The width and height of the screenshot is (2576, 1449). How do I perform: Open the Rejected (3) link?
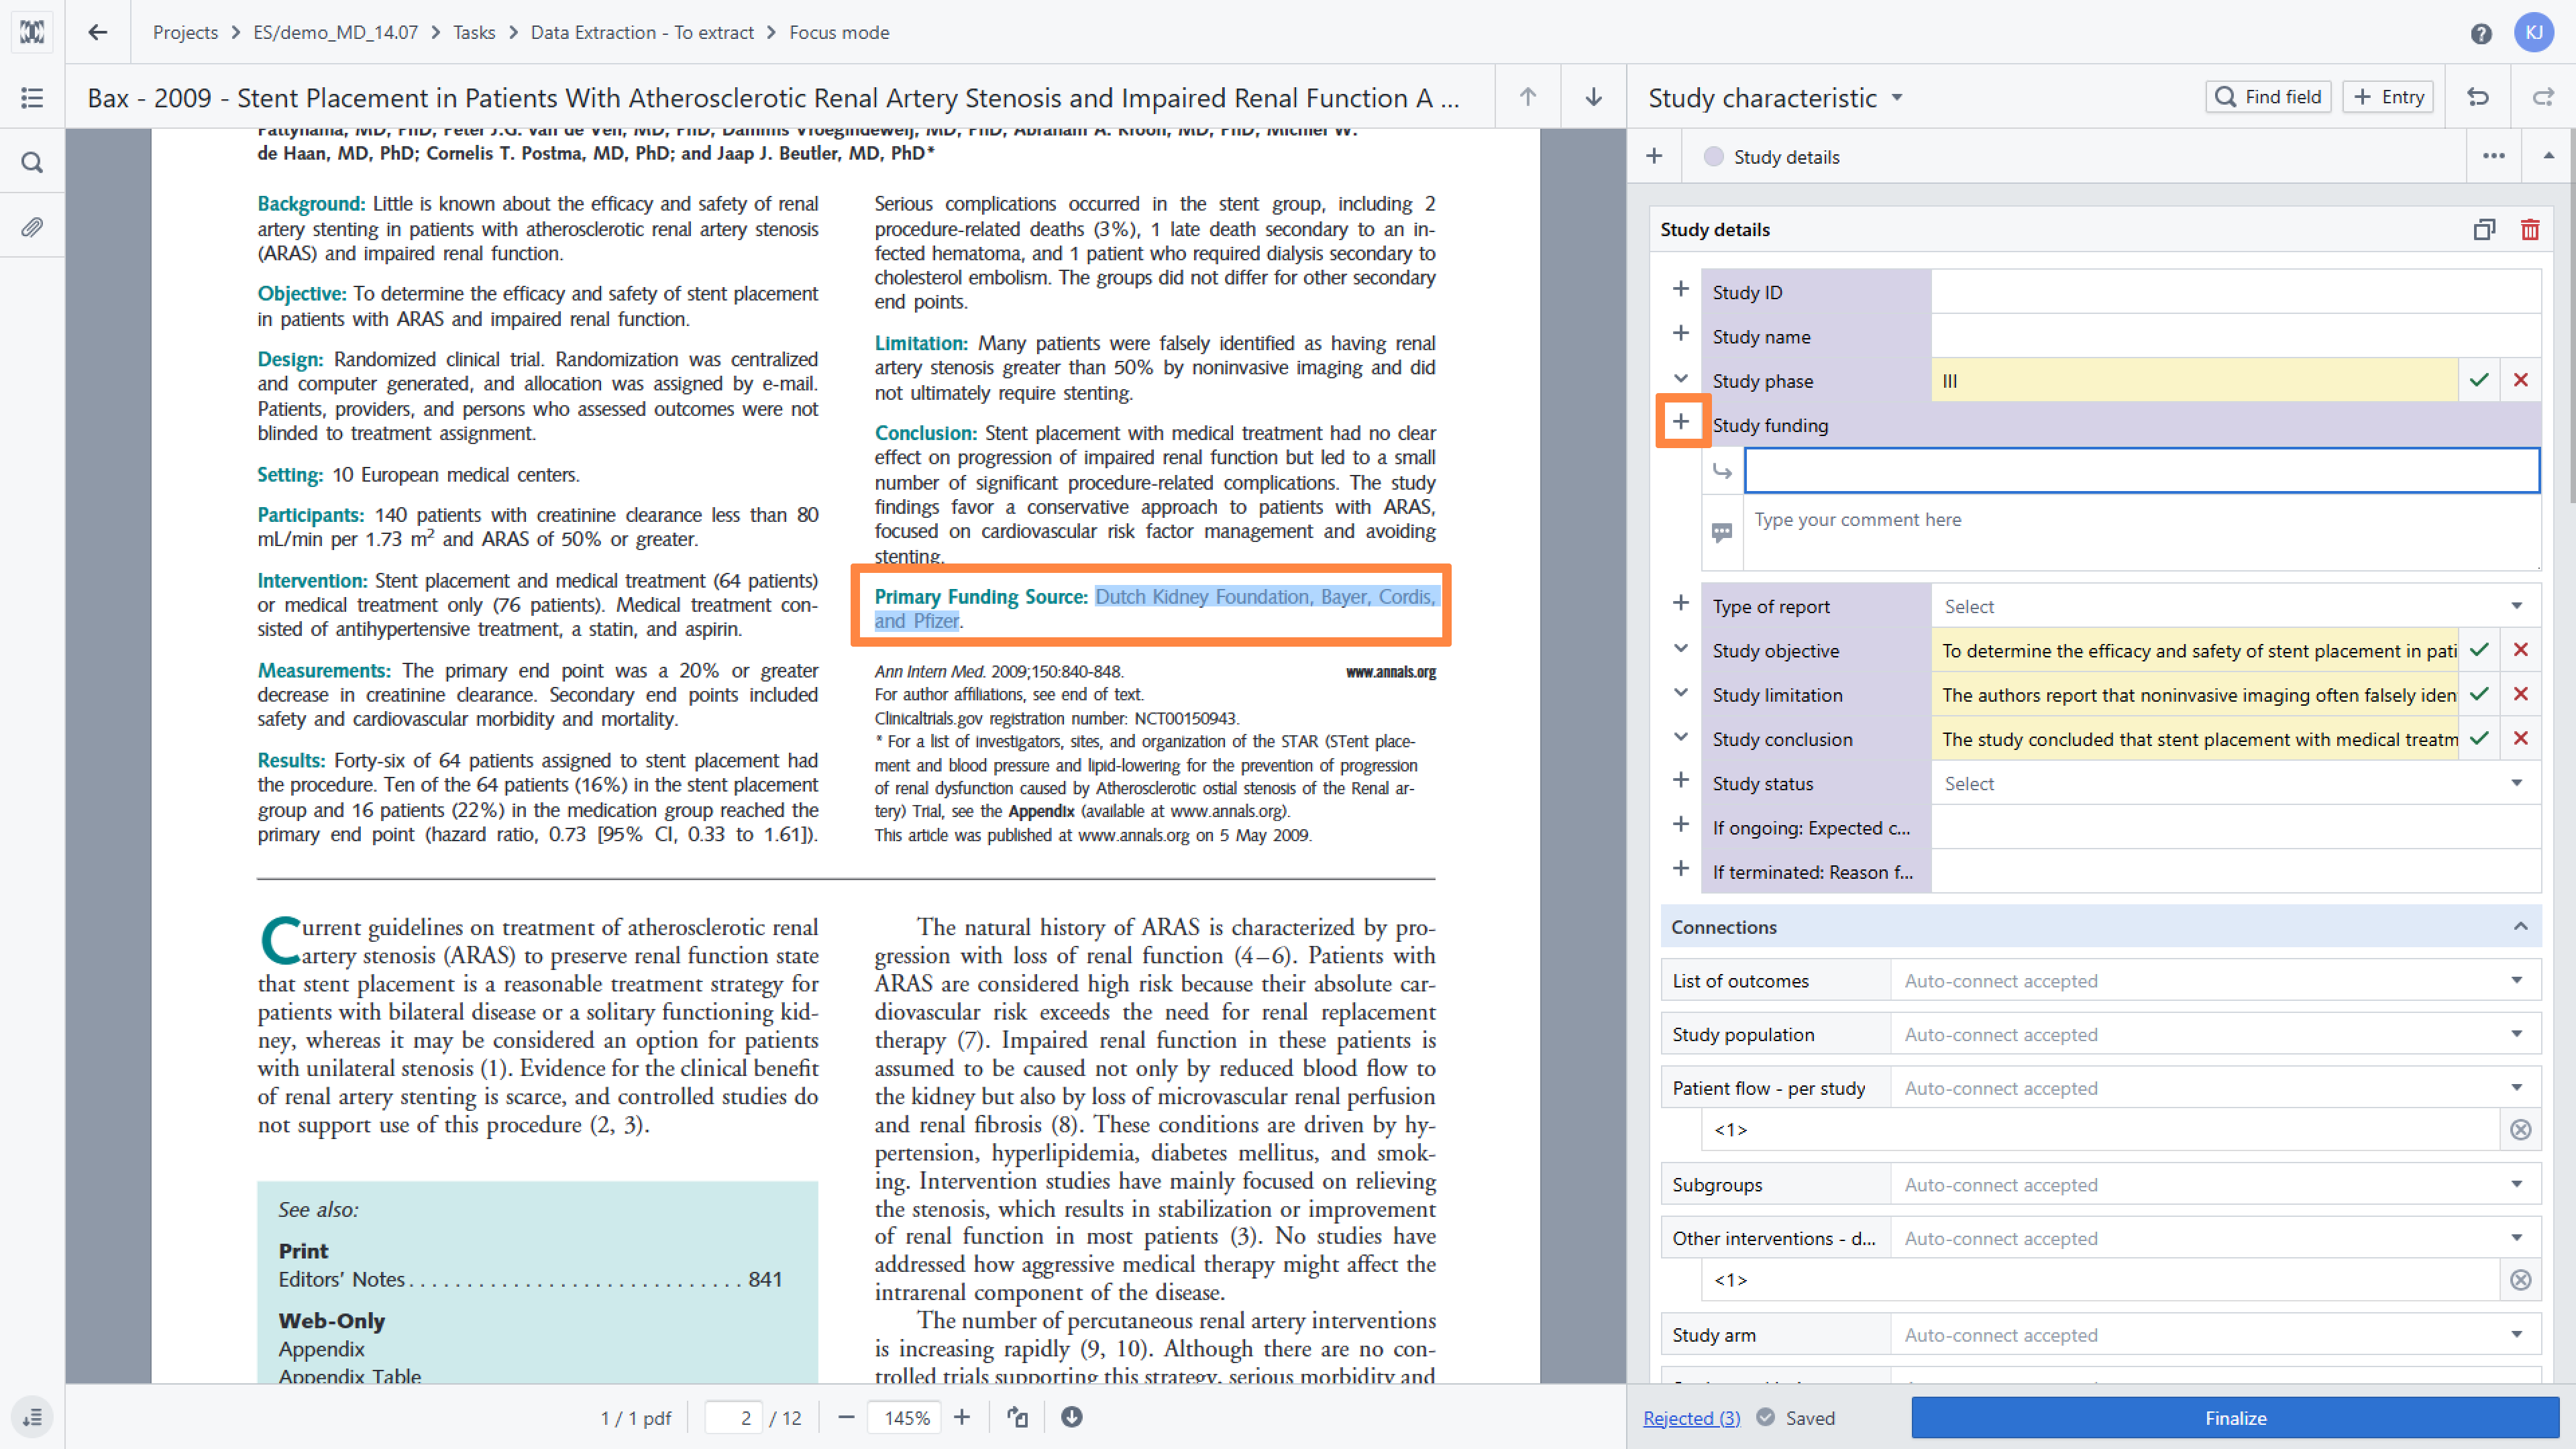click(x=1692, y=1418)
